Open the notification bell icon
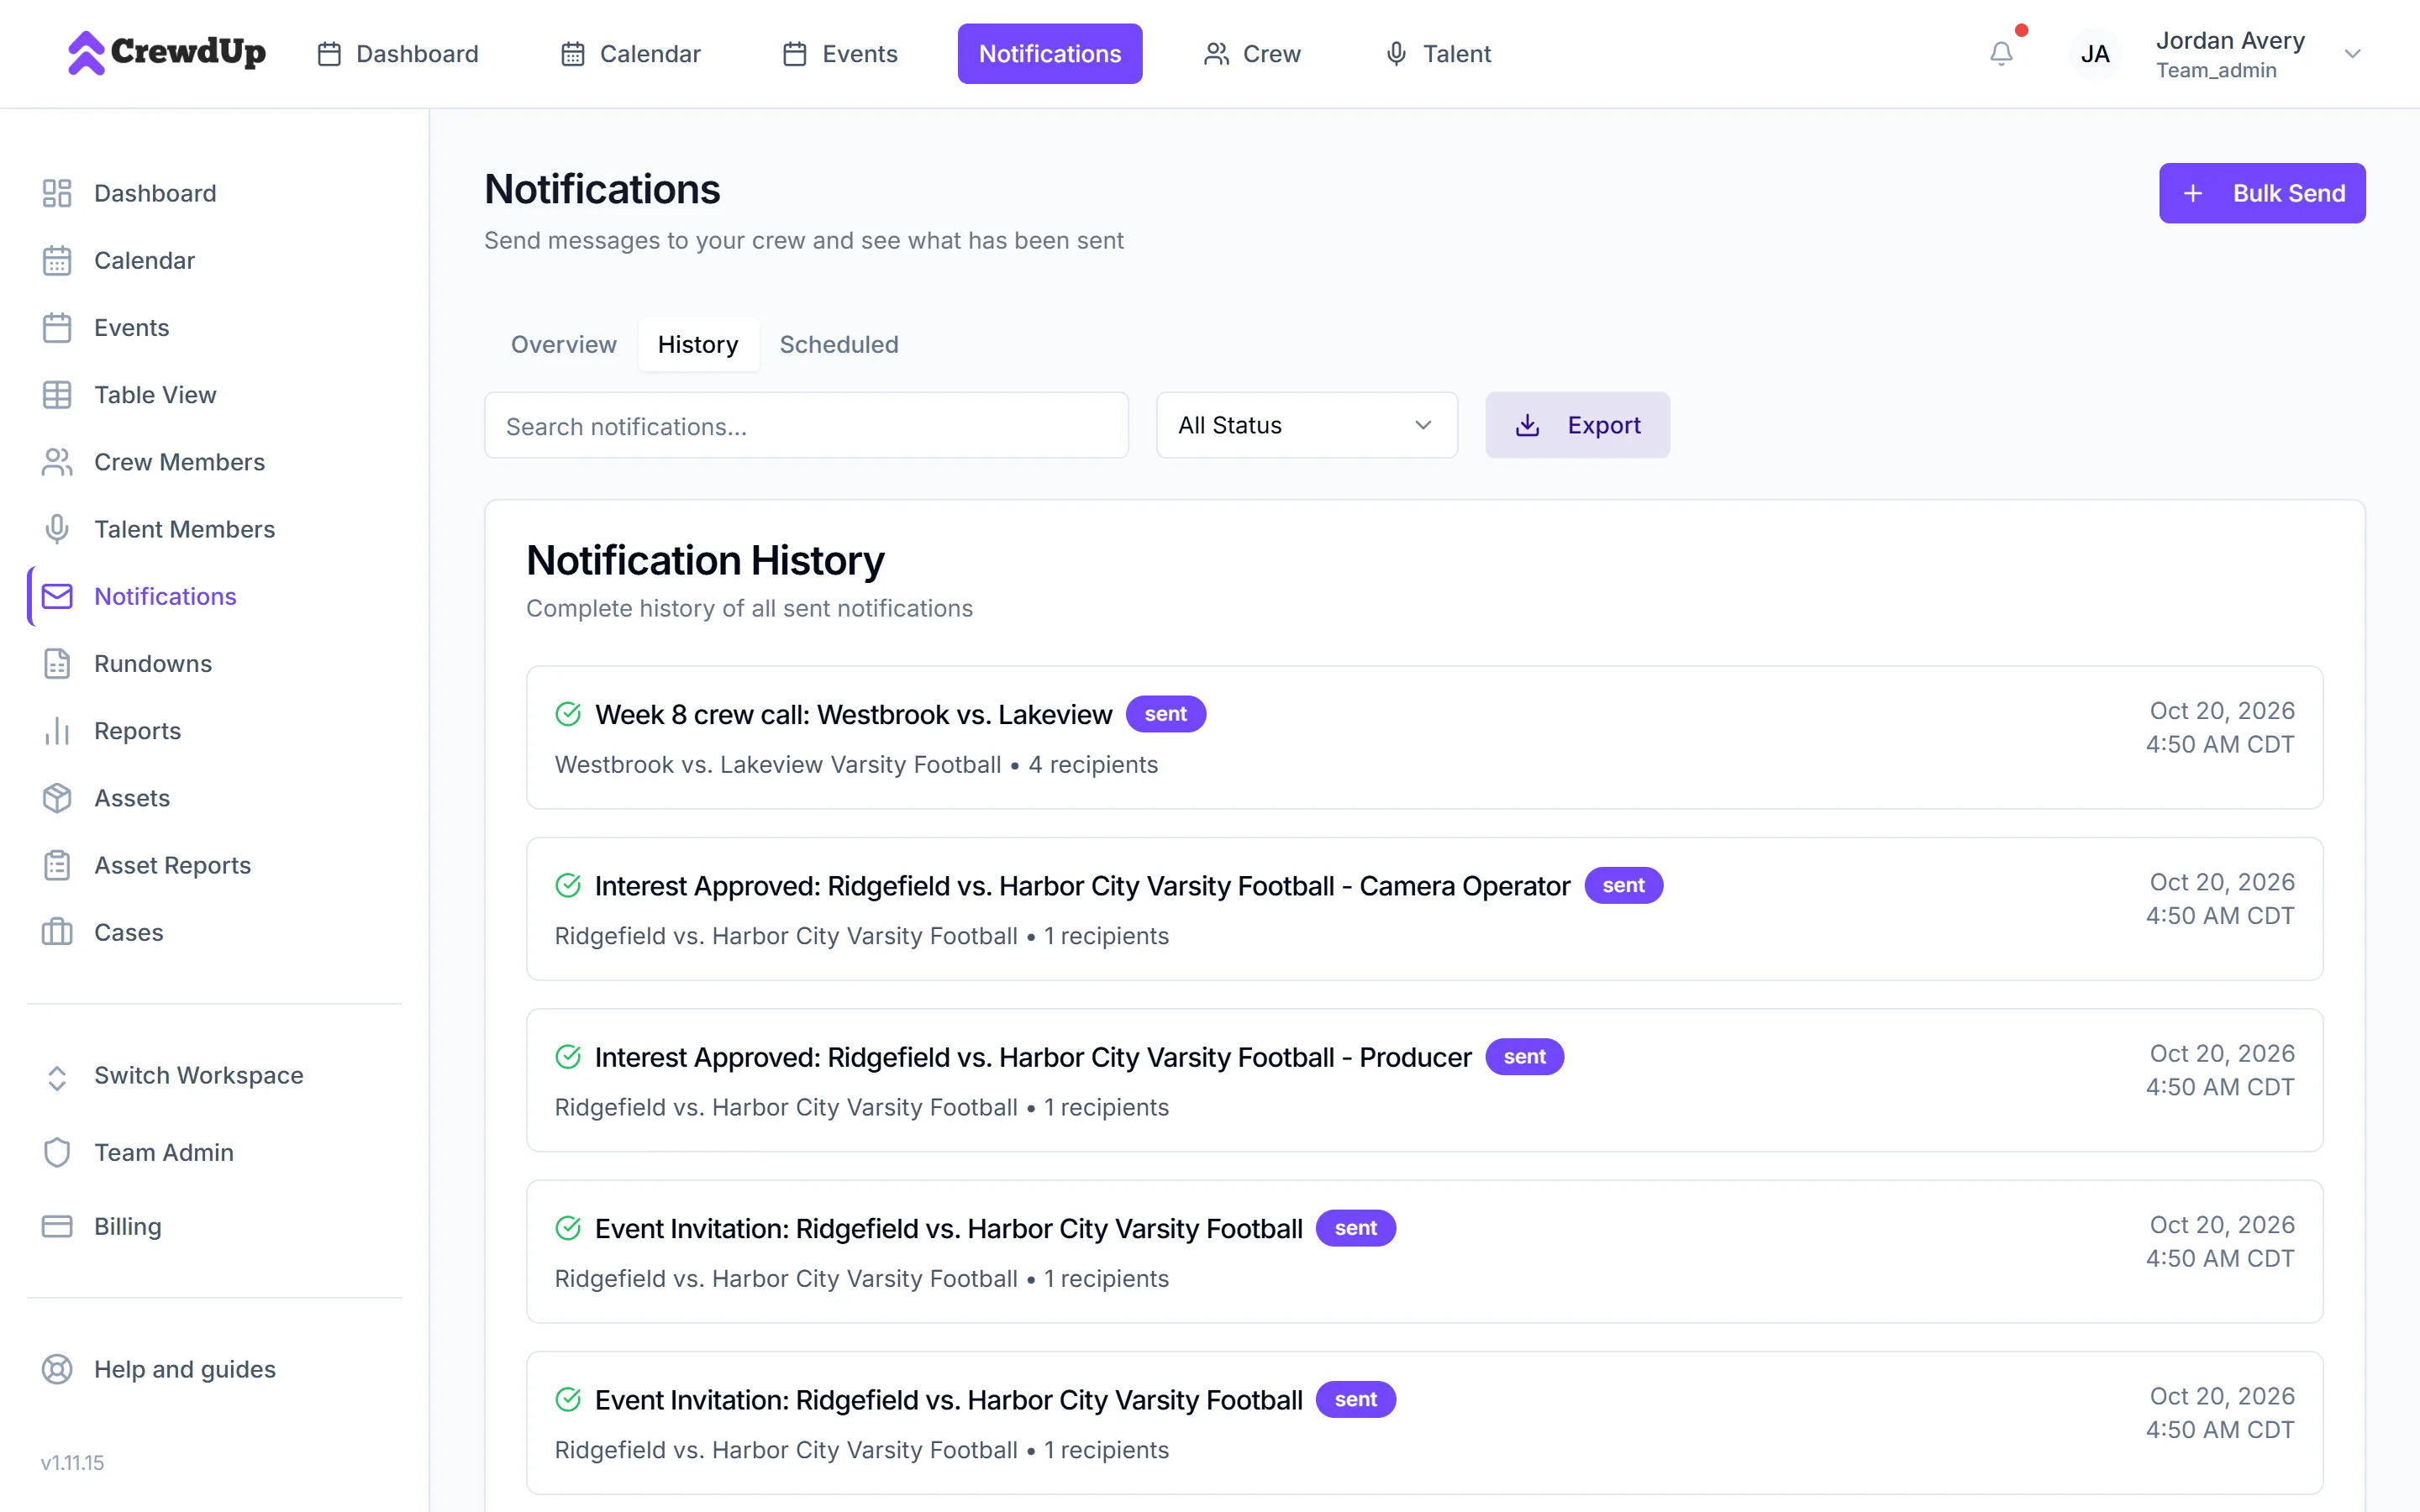 pyautogui.click(x=2001, y=54)
